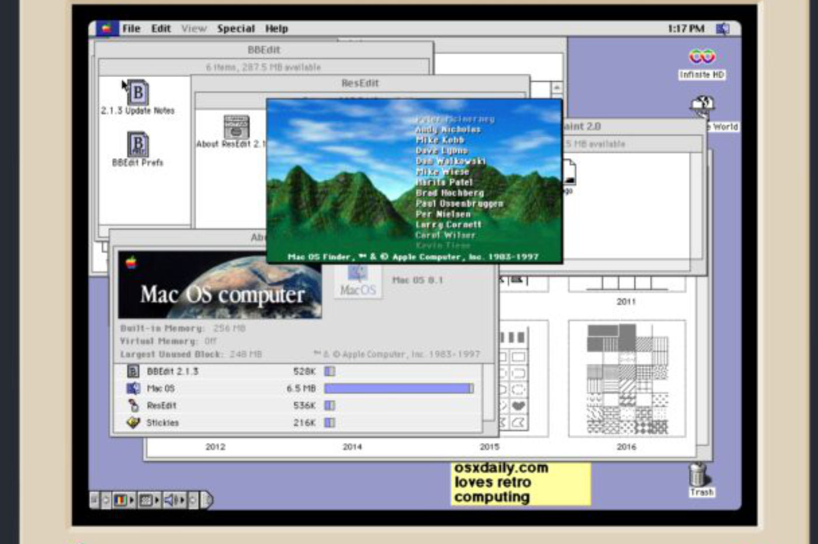818x544 pixels.
Task: Click the BBEdit 2.1.3 icon in memory list
Action: 133,371
